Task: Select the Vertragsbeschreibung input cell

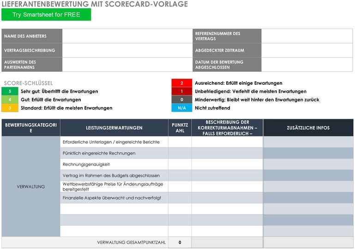Action: [127, 50]
